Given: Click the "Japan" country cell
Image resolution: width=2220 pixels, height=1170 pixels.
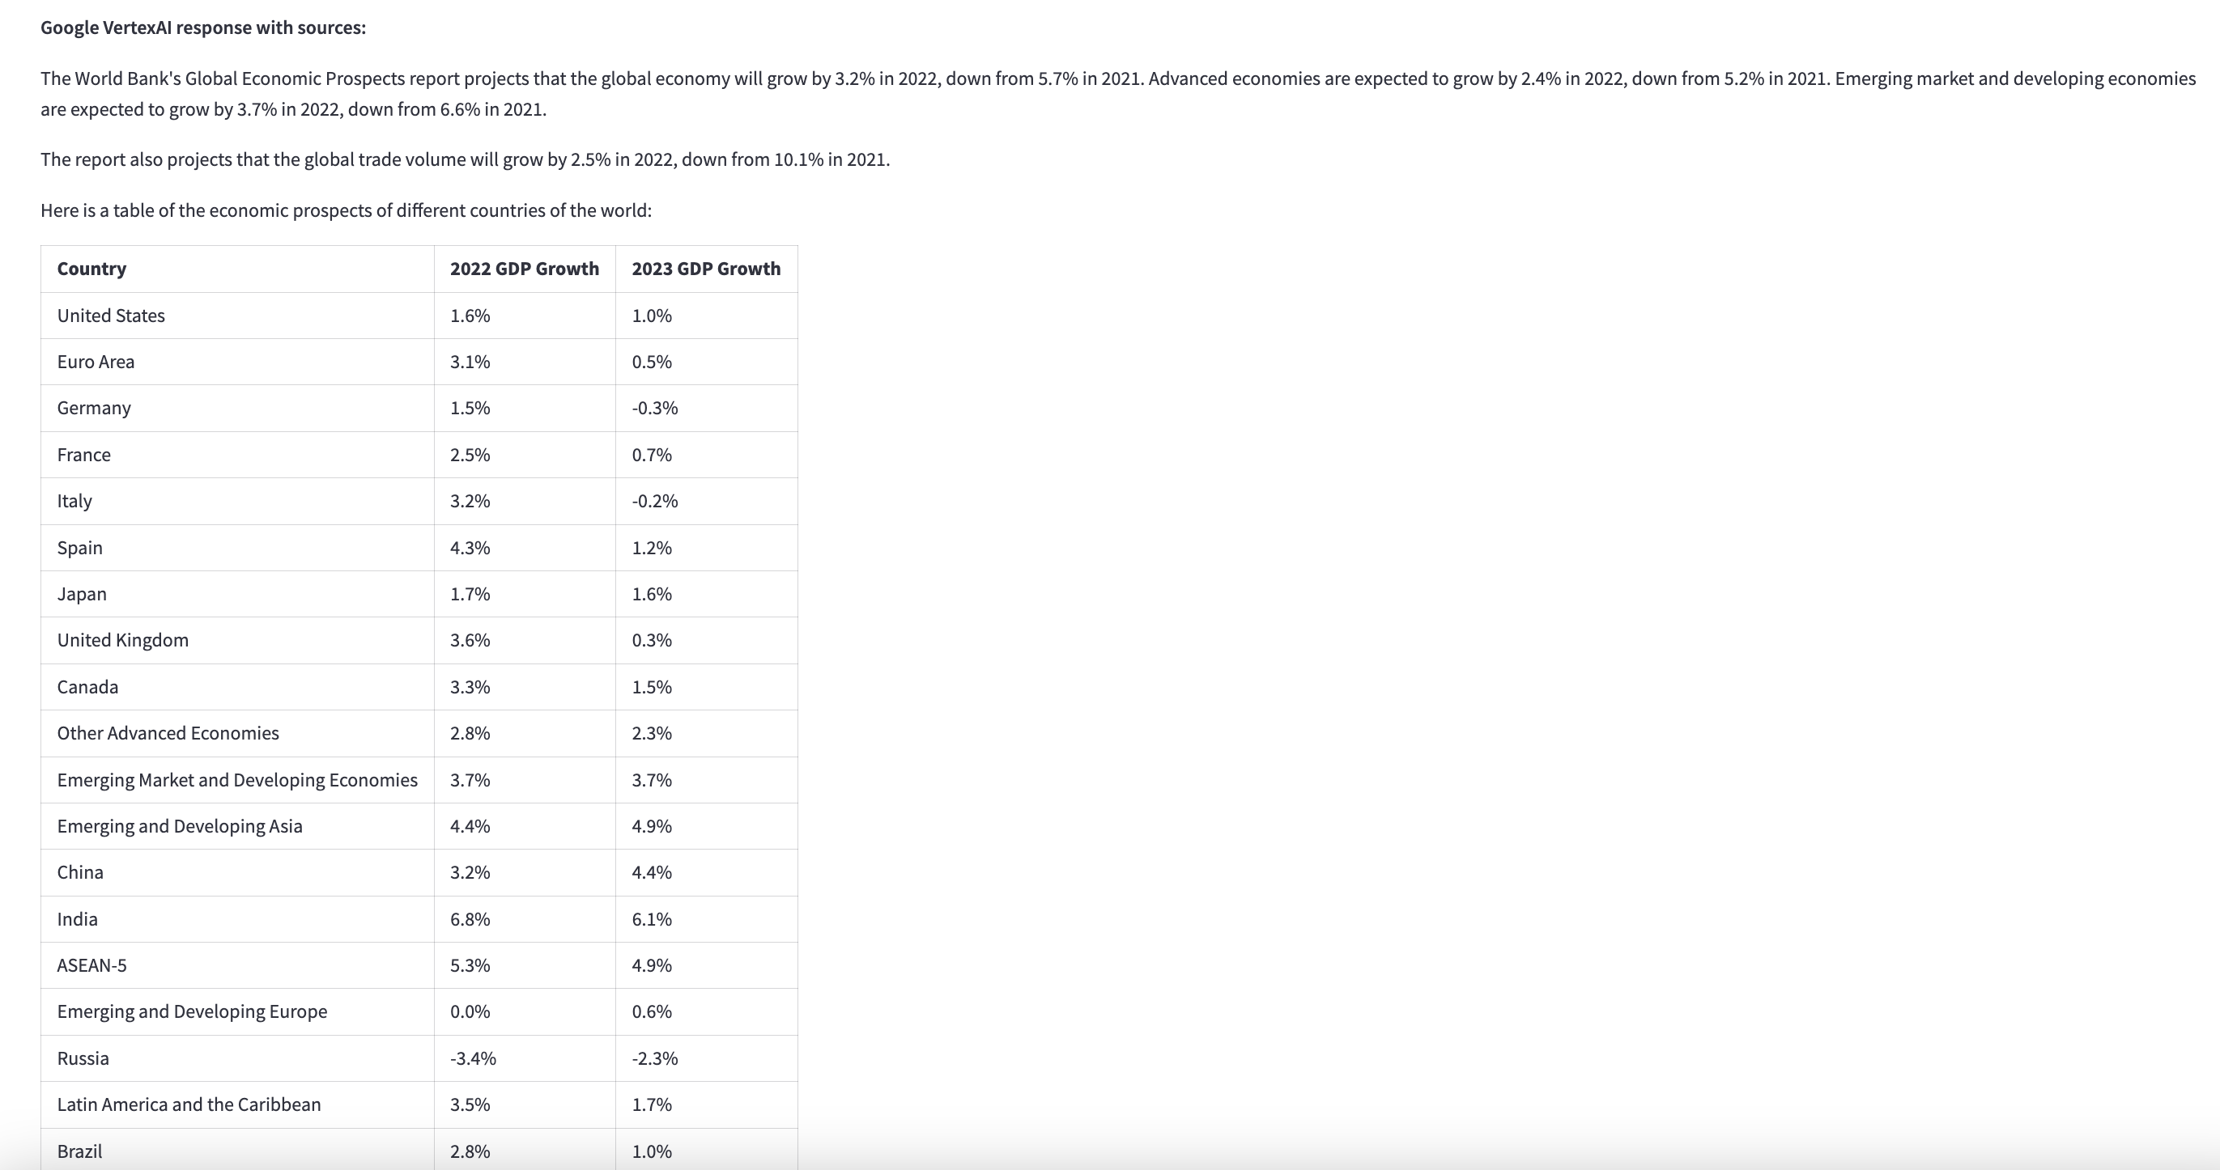Looking at the screenshot, I should click(82, 595).
